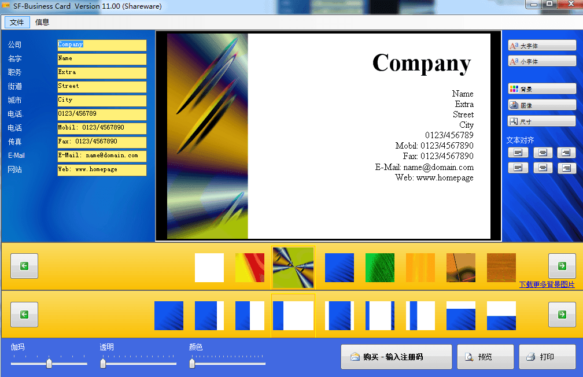Viewport: 583px width, 377px height.
Task: Click the 透明 transparency slider handle
Action: click(103, 363)
